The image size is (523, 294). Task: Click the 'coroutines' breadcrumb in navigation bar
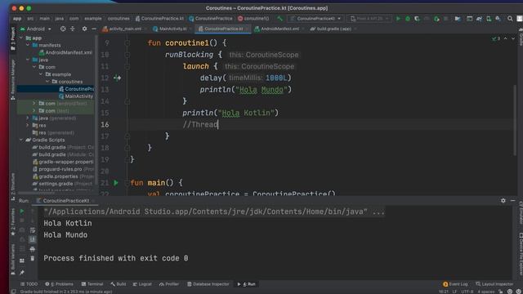118,19
